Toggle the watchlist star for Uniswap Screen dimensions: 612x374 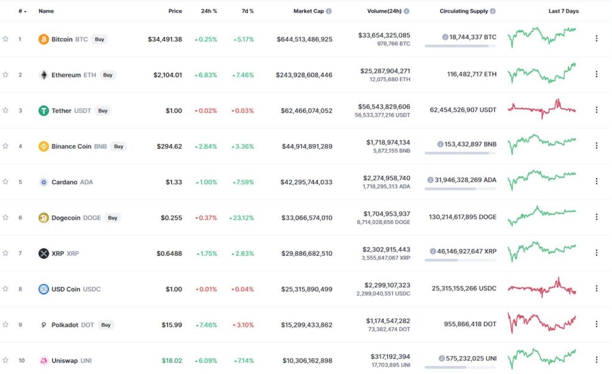coord(5,360)
